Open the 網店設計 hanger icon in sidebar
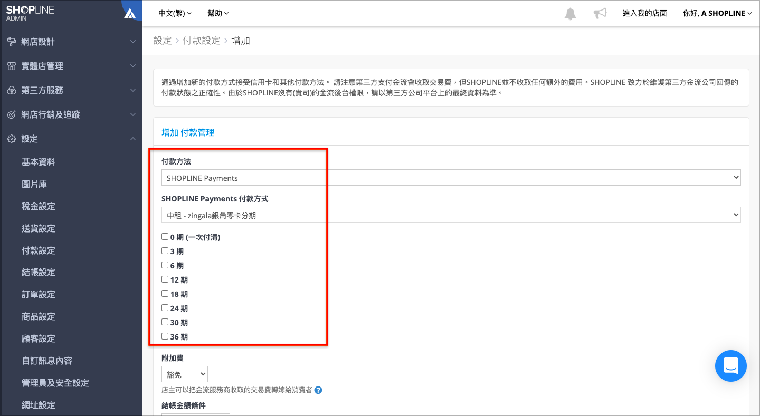This screenshot has width=760, height=416. 12,41
